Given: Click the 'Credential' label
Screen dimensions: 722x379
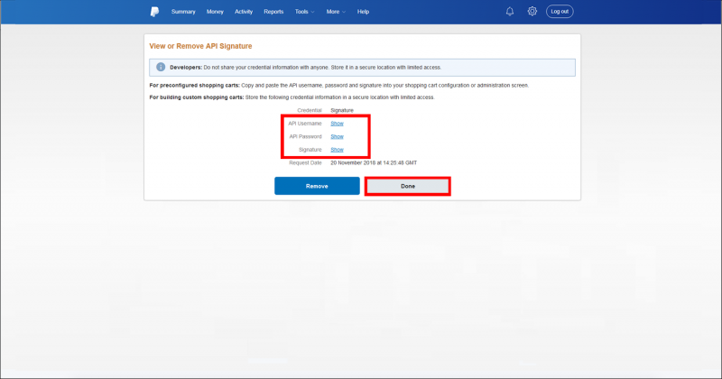Looking at the screenshot, I should pos(310,110).
